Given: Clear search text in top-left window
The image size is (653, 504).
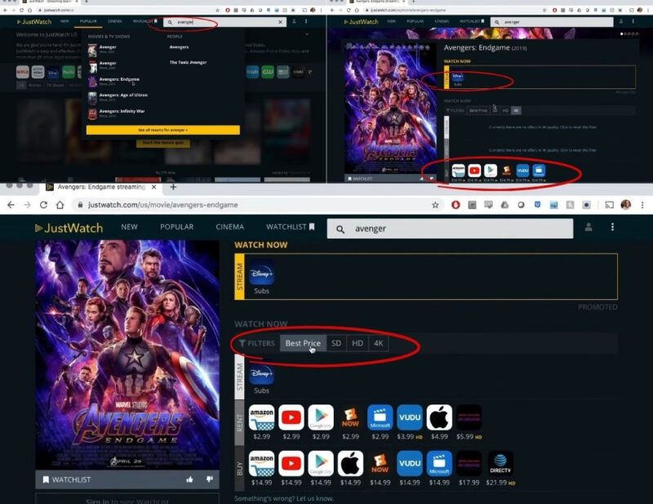Looking at the screenshot, I should 280,22.
